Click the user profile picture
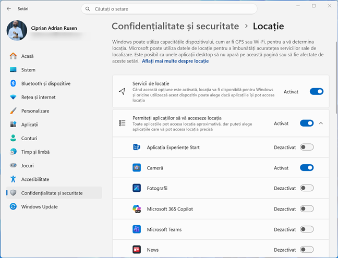 click(x=17, y=30)
